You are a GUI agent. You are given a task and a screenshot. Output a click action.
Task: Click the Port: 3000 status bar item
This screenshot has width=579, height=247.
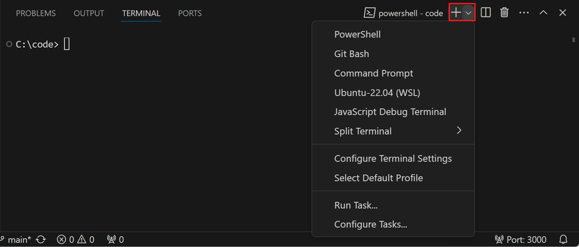pyautogui.click(x=521, y=240)
